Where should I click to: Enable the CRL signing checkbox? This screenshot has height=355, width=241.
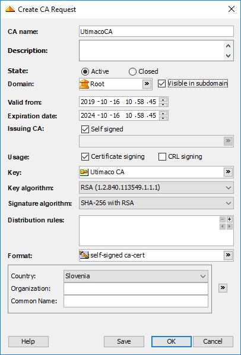(162, 156)
